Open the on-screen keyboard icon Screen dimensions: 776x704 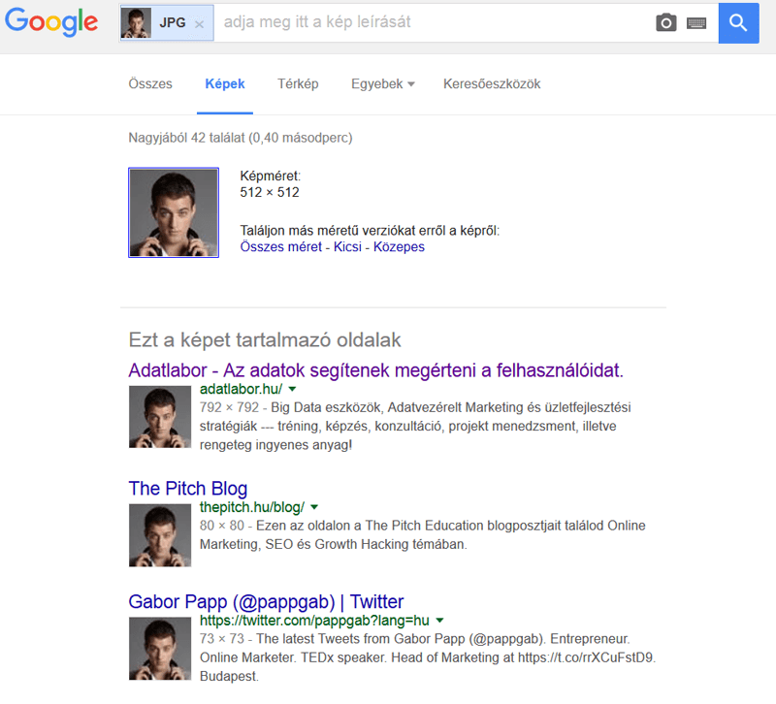tap(696, 22)
